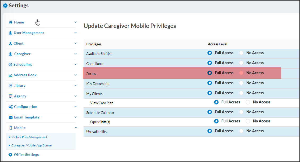Select Full Access for Forms privilege
Image resolution: width=300 pixels, height=162 pixels.
click(209, 73)
